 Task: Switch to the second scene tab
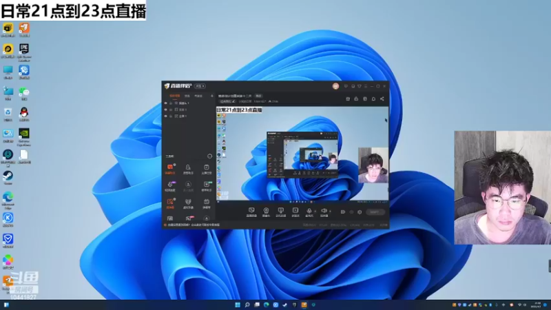pos(187,96)
